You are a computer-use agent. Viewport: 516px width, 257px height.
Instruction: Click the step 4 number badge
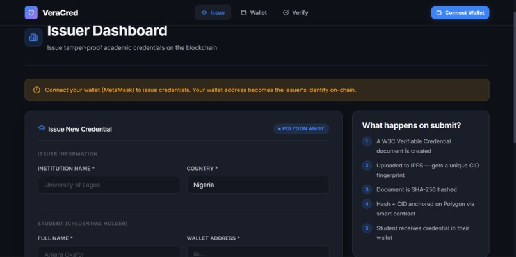pos(367,204)
